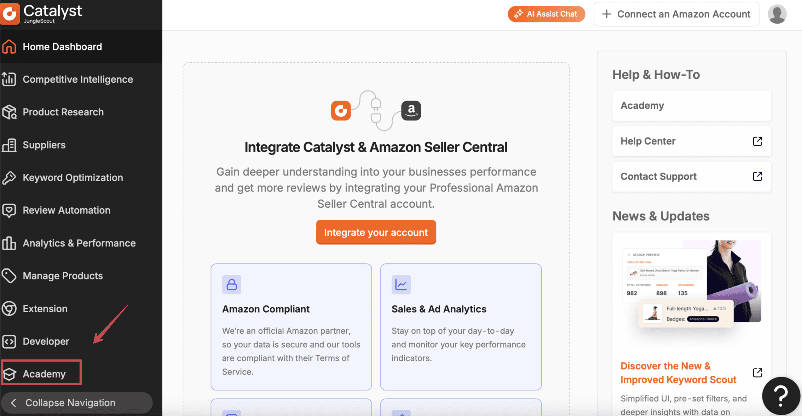The height and width of the screenshot is (416, 802).
Task: Click the Suppliers building icon
Action: click(x=9, y=145)
